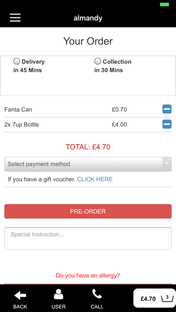Tap the USER label in bottom bar
Screen dimensions: 176x312
(x=59, y=307)
